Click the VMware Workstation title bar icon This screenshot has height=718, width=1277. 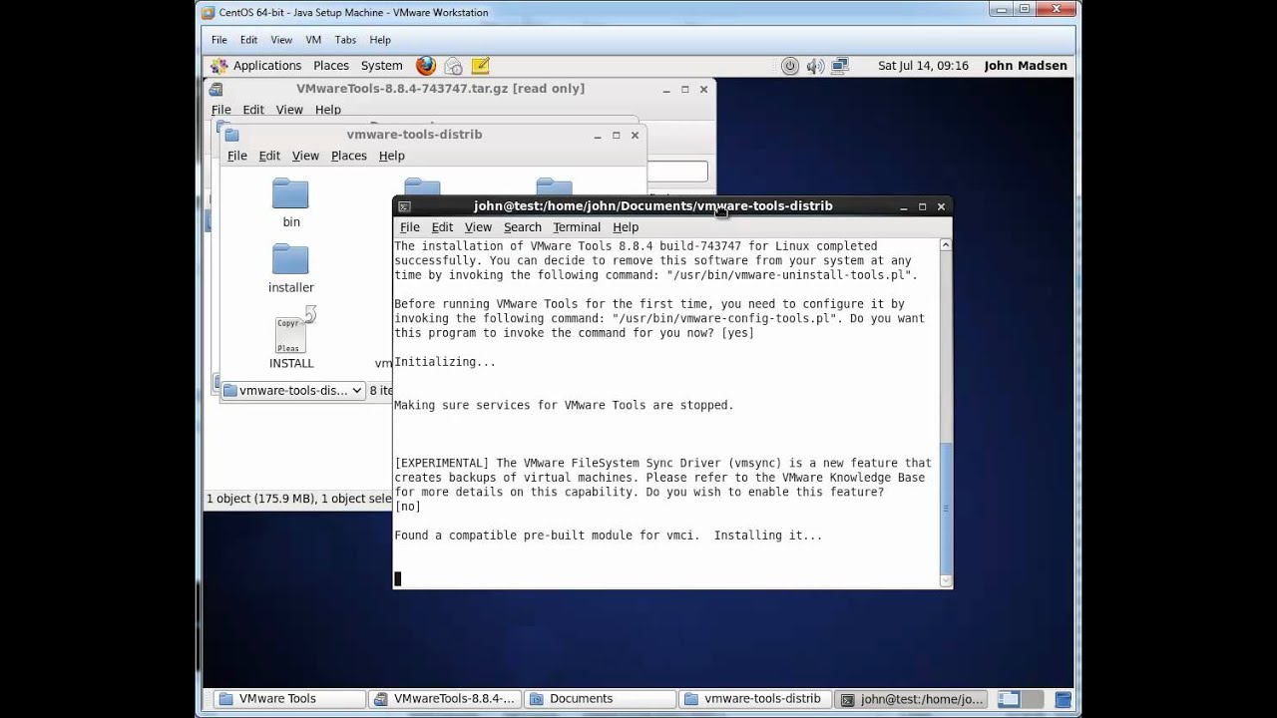[208, 13]
